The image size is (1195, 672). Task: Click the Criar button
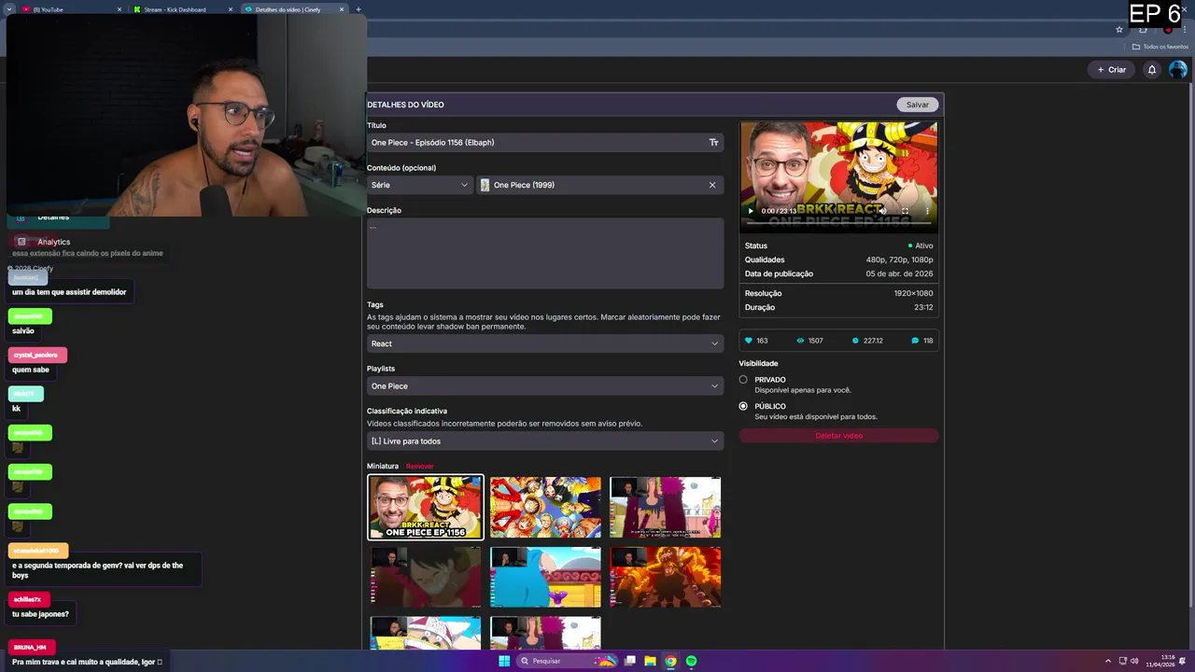[x=1112, y=70]
